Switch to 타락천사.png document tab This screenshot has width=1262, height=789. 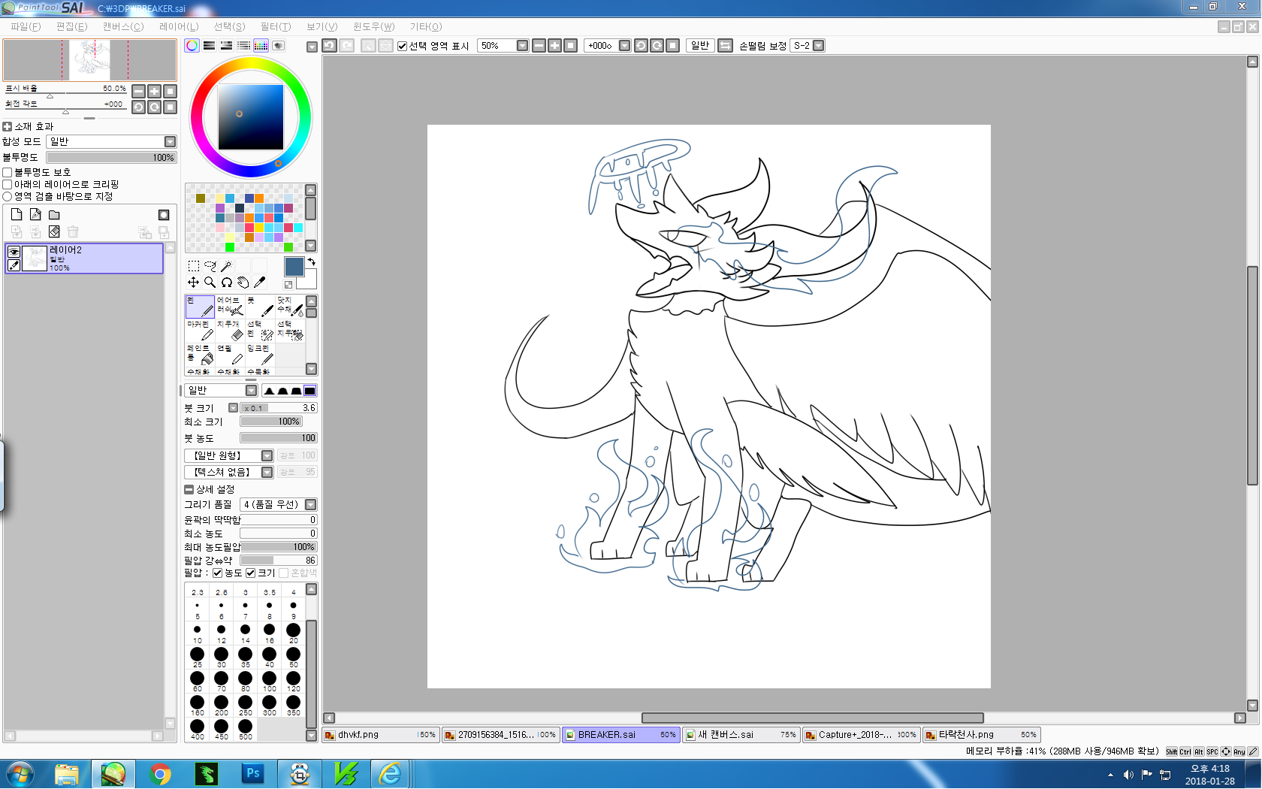pyautogui.click(x=982, y=735)
